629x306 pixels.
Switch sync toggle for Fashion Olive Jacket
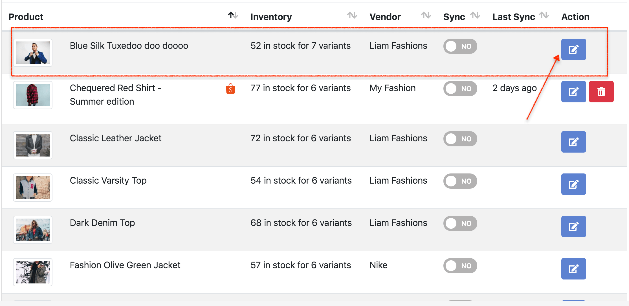(x=460, y=266)
